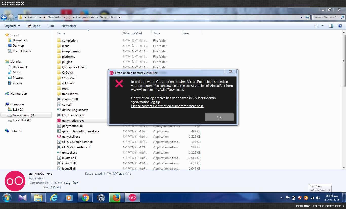
Task: Select the device-upgrade.exe file icon
Action: coord(59,110)
